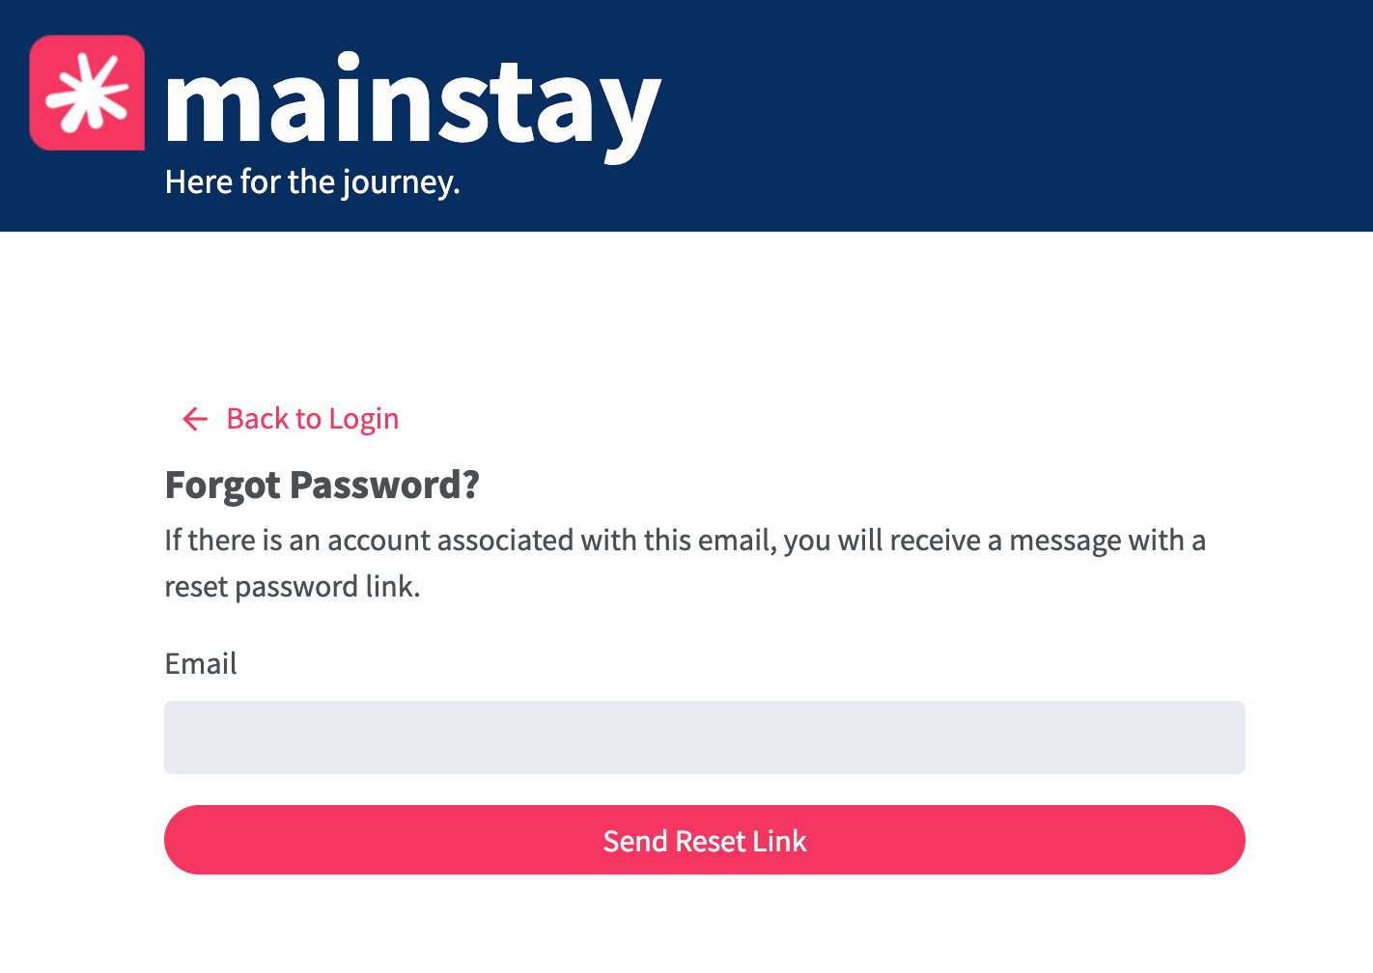This screenshot has height=973, width=1373.
Task: Click the 'Send Reset Link' button label text
Action: tap(705, 841)
